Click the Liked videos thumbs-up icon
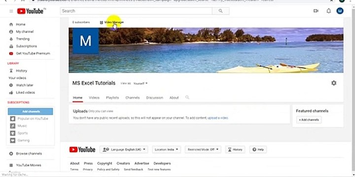 tap(11, 92)
